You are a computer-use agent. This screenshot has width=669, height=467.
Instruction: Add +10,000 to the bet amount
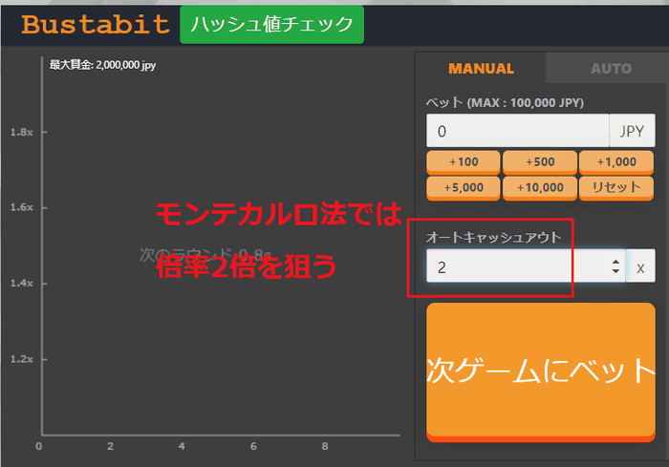540,187
